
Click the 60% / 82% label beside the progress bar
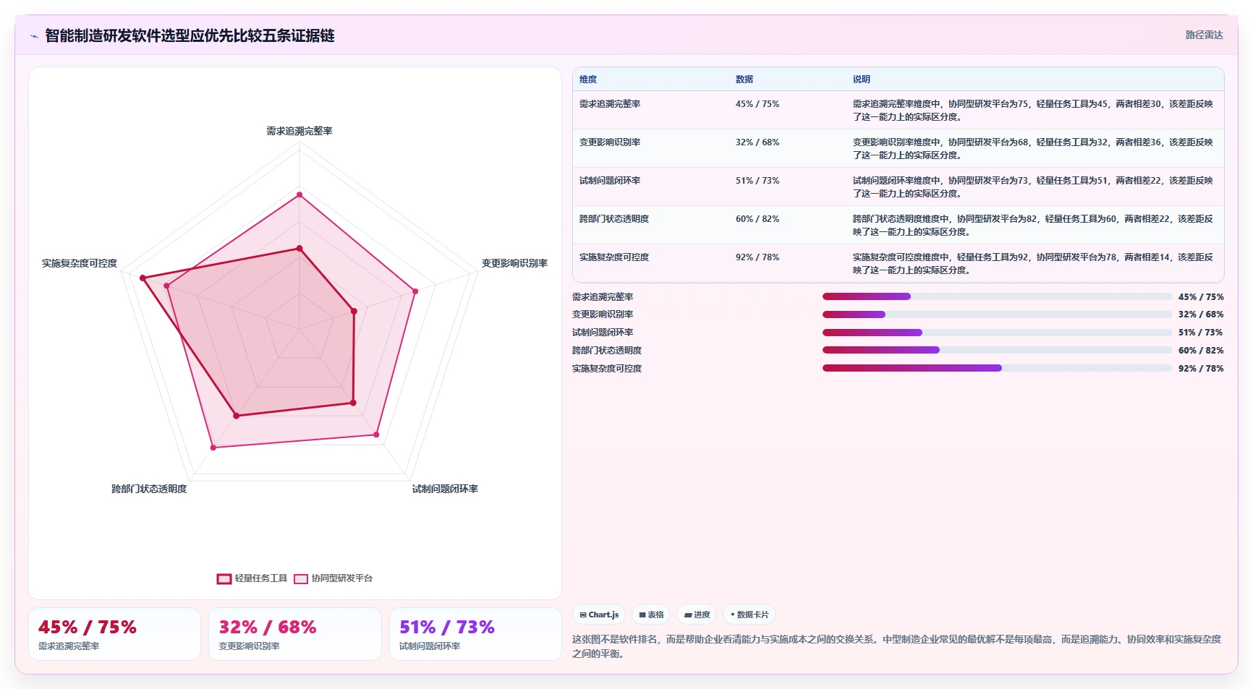click(1201, 351)
